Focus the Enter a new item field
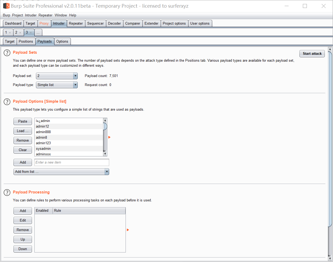The width and height of the screenshot is (333, 262). pos(72,162)
